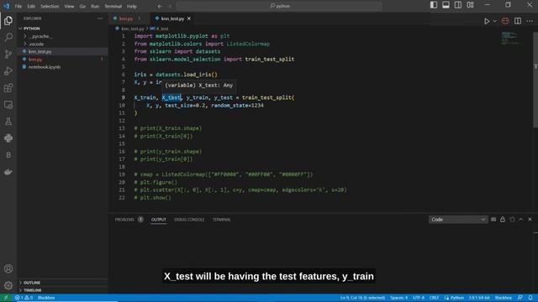
Task: Open notifications bell in status bar
Action: tap(530, 298)
